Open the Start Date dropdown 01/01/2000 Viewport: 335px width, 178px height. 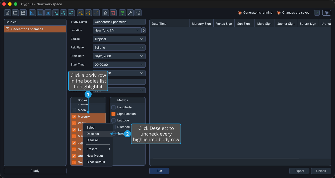pos(119,56)
